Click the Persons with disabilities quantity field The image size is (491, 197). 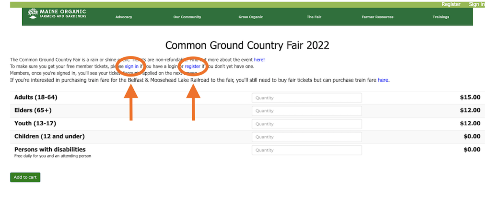[x=306, y=150]
